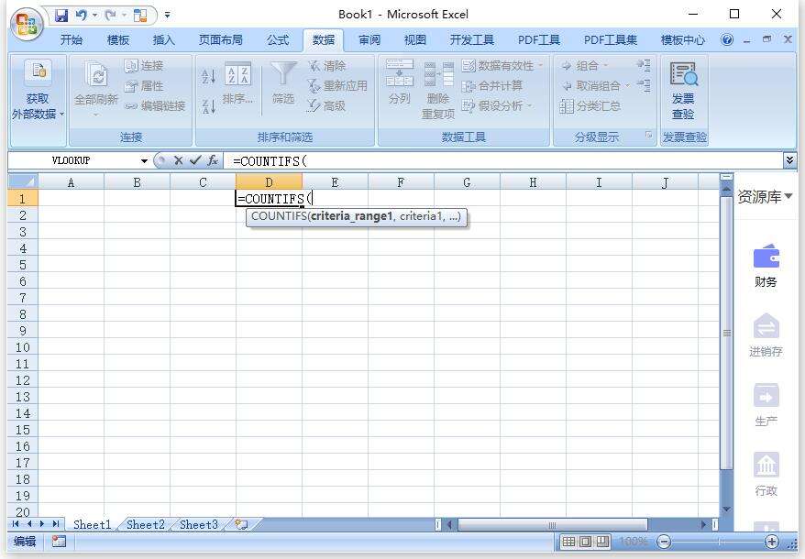Insert a new worksheet tab
The height and width of the screenshot is (559, 805).
click(241, 524)
